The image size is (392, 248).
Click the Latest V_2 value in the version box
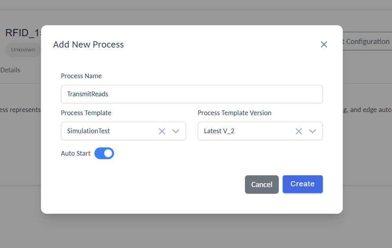(x=219, y=131)
